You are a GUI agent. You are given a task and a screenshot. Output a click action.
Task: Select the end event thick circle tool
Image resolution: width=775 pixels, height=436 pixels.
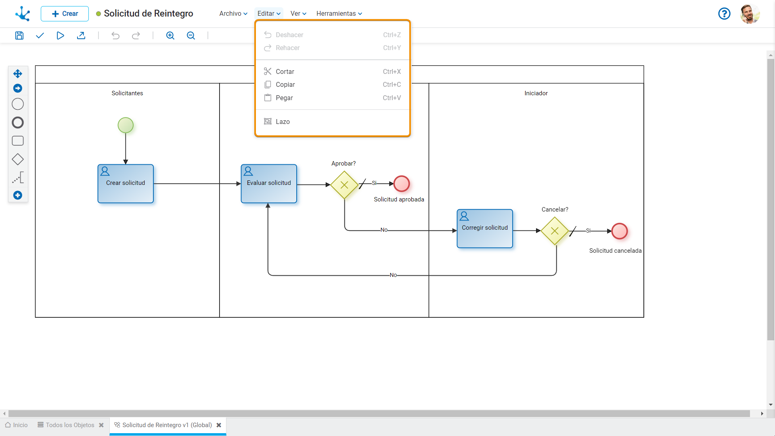coord(18,122)
